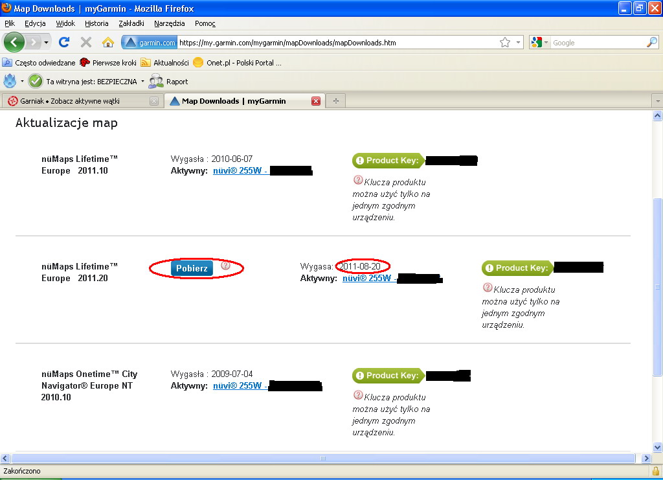Click Product Key badge for City Navigator 2010.10
This screenshot has height=480, width=663.
[388, 375]
